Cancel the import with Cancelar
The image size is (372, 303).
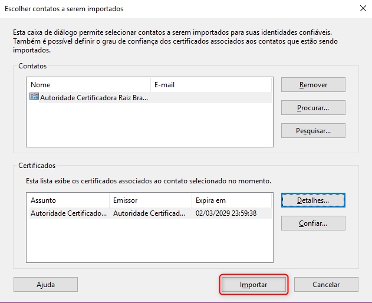click(325, 285)
